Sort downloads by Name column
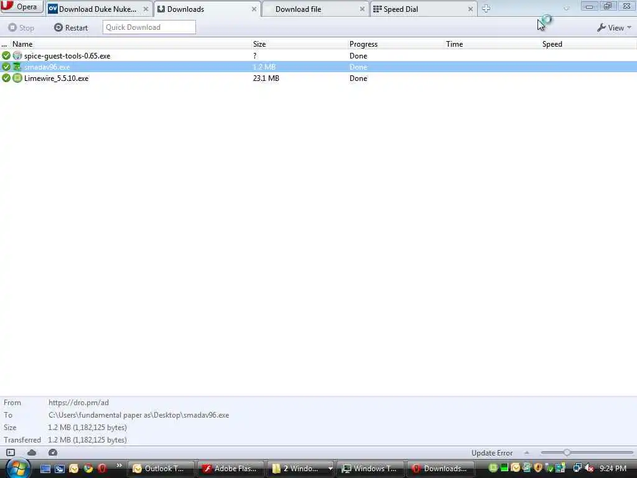Image resolution: width=637 pixels, height=478 pixels. [22, 44]
